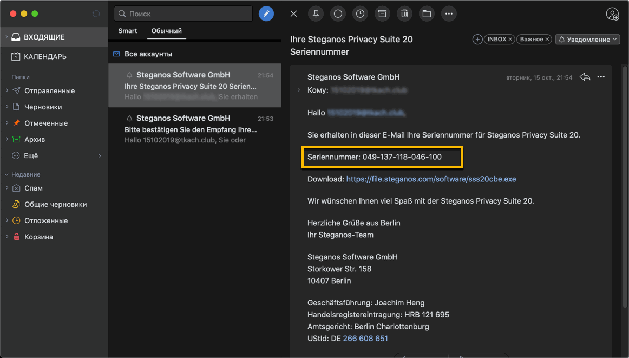Mark message as unread with circle icon
The width and height of the screenshot is (629, 358).
click(338, 14)
